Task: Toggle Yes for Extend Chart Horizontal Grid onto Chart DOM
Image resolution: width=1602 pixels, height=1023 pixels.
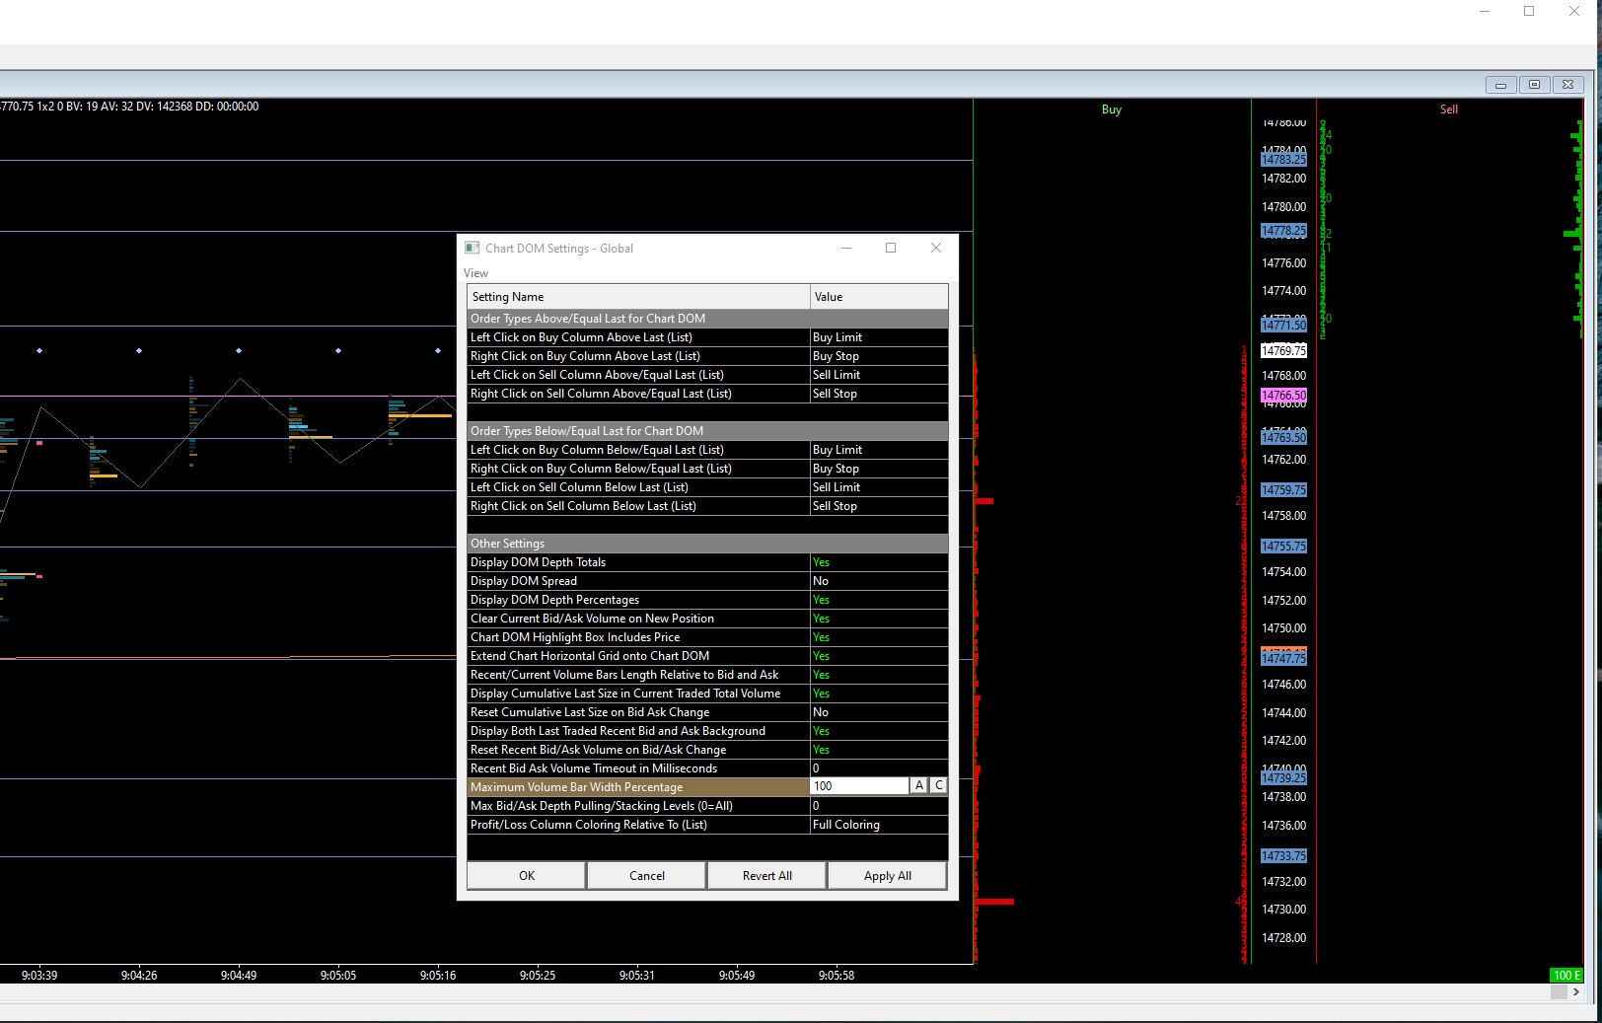Action: coord(879,656)
